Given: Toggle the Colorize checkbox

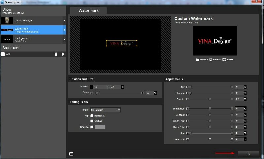Looking at the screenshot, I should point(92,127).
